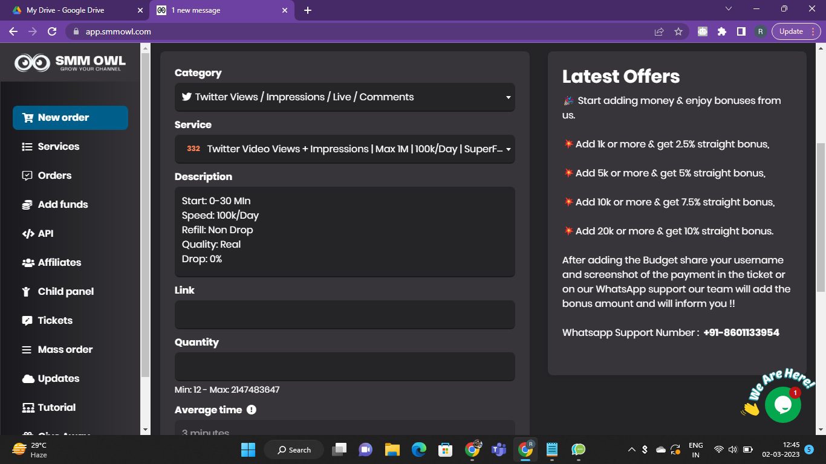This screenshot has height=464, width=826.
Task: Bookmark this page with star icon
Action: click(x=678, y=31)
